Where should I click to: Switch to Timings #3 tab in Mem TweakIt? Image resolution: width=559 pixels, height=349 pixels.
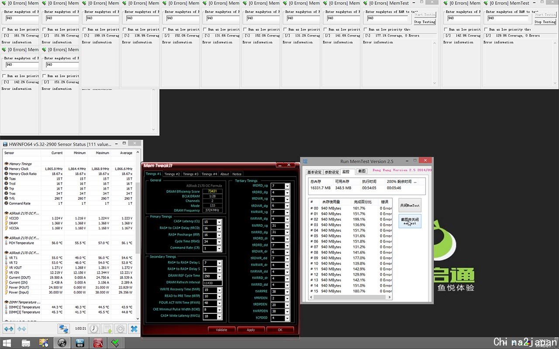point(190,174)
